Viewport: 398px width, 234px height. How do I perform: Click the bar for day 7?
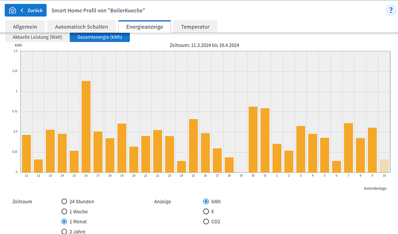tap(348, 148)
